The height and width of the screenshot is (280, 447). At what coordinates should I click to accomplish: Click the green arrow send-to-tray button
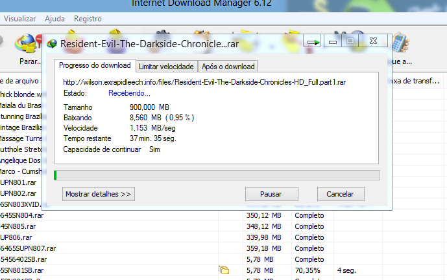coord(313,41)
